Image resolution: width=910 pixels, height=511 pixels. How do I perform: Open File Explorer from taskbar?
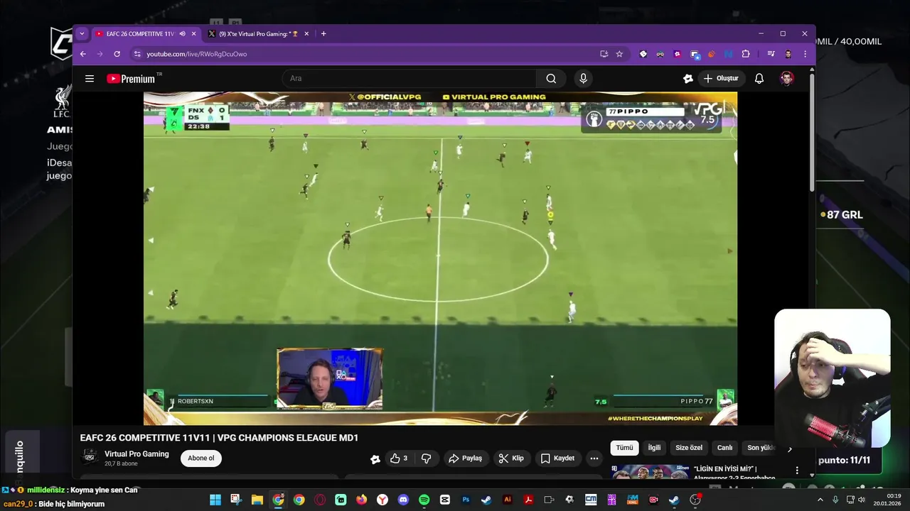[x=257, y=500]
